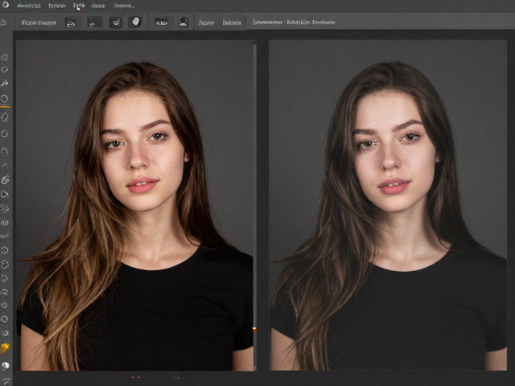Click the circular app logo in top-left corner

pos(5,5)
